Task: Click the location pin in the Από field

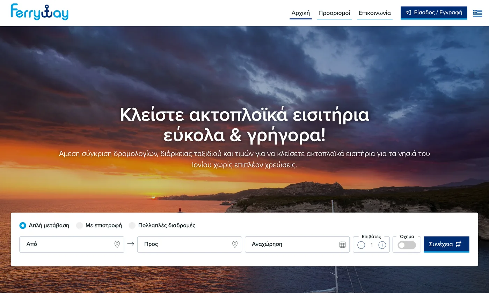Action: point(117,245)
